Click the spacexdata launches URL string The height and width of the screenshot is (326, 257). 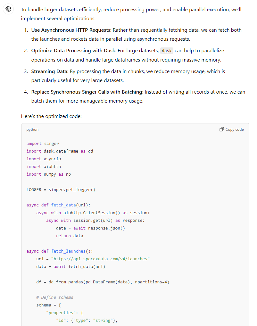pos(100,259)
